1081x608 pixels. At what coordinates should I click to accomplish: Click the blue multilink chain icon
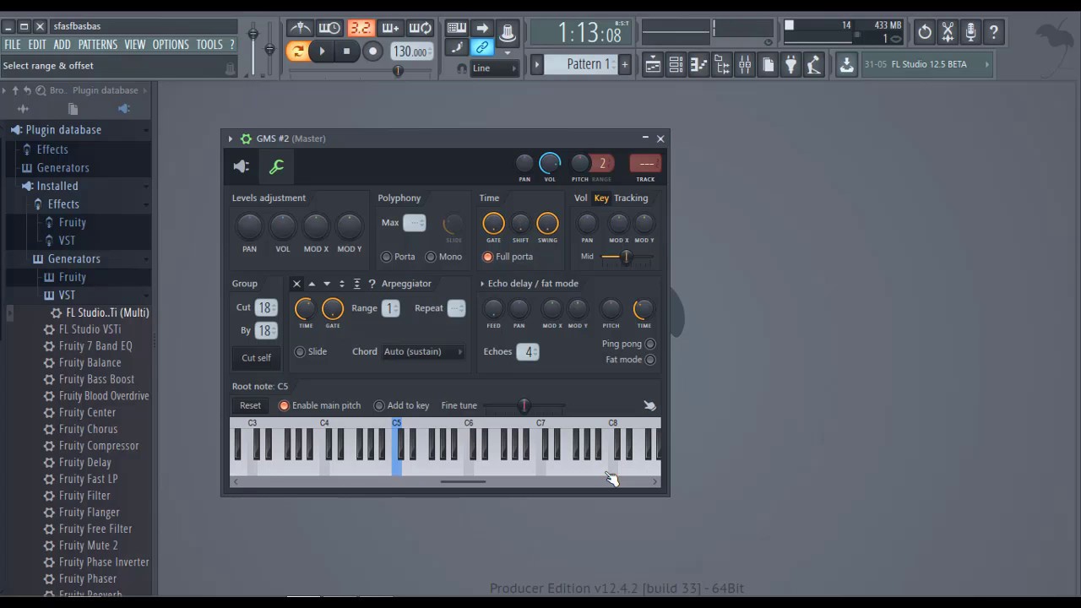pyautogui.click(x=482, y=47)
